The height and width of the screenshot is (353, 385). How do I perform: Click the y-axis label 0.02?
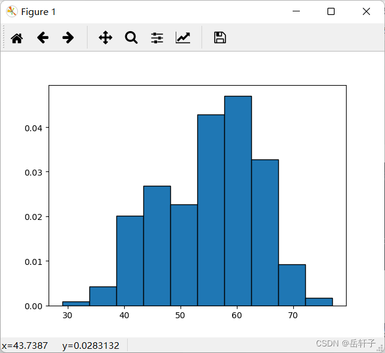coord(34,217)
